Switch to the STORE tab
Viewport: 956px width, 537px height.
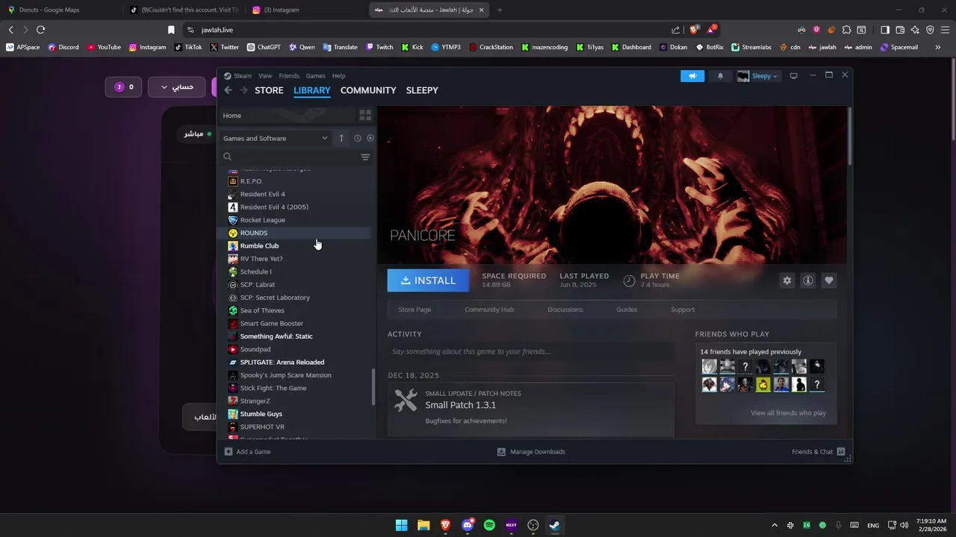point(269,90)
